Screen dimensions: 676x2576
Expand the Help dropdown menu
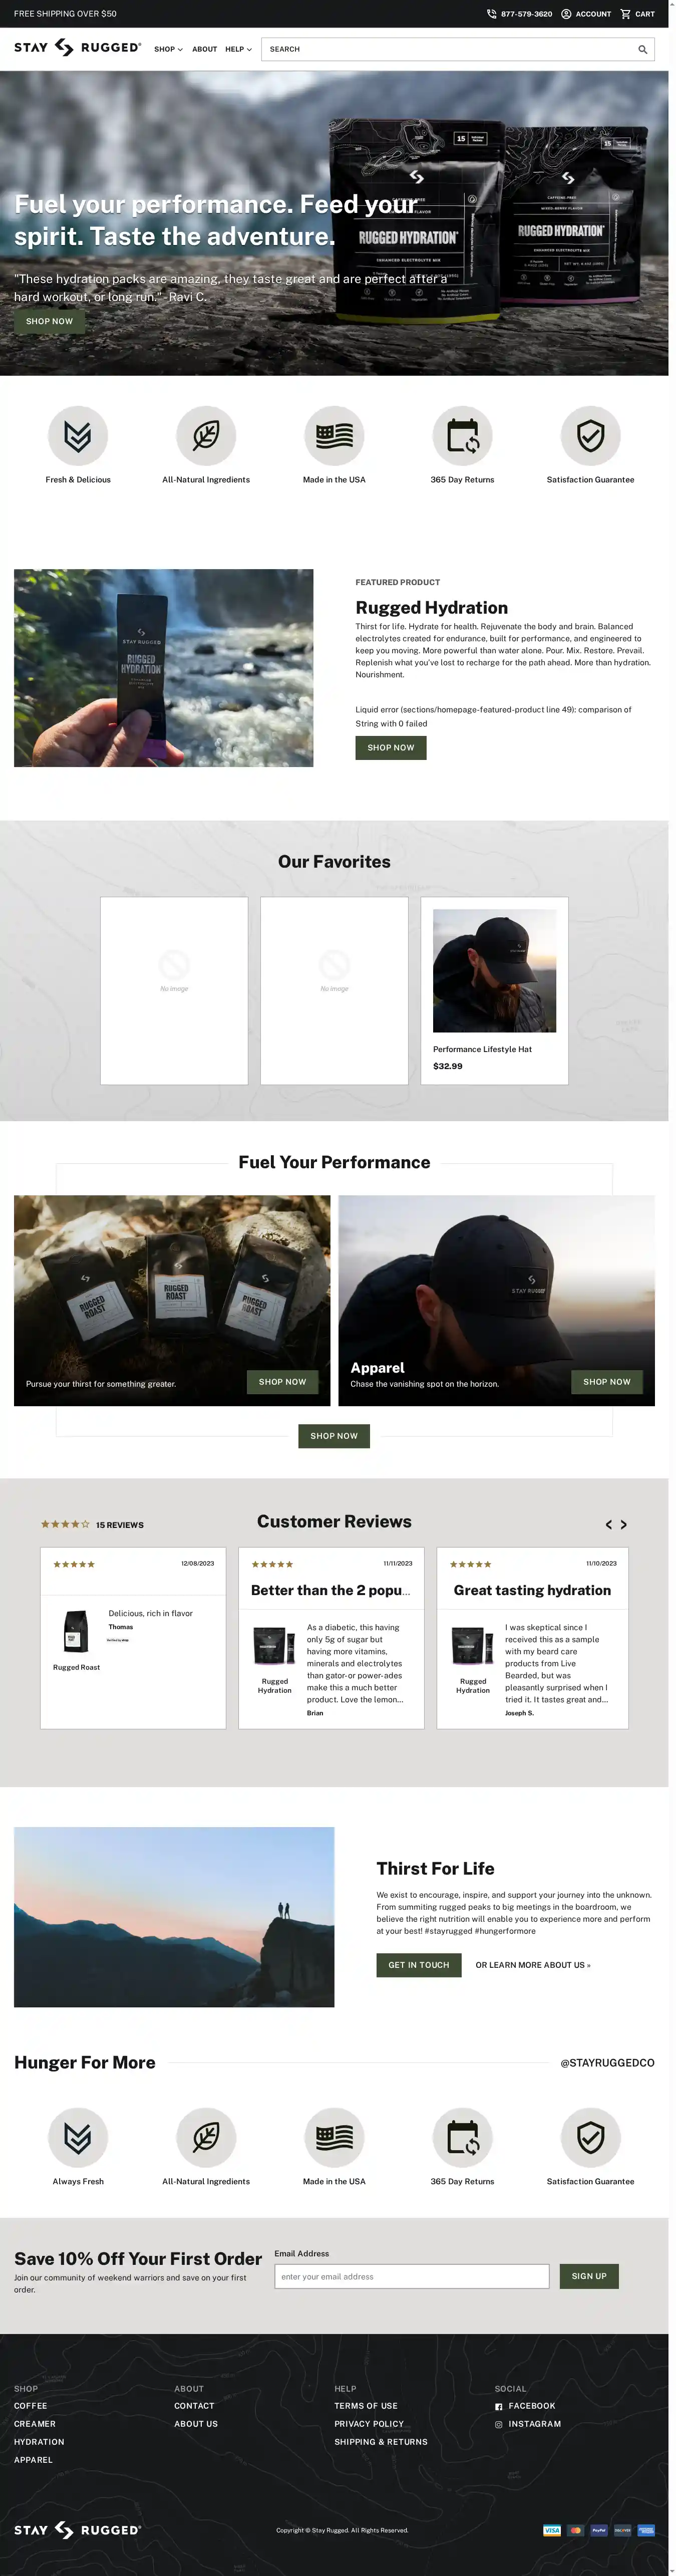pos(238,49)
